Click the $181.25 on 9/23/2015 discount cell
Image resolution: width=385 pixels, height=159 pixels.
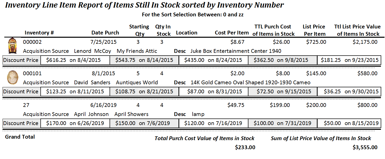tap(349, 60)
